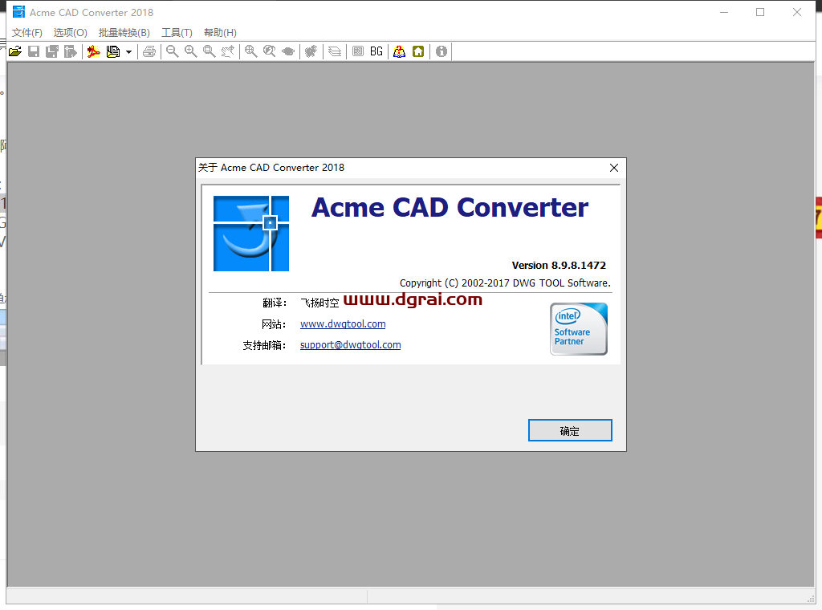Screen dimensions: 822x610
Task: Click the Save disk icon
Action: (34, 51)
